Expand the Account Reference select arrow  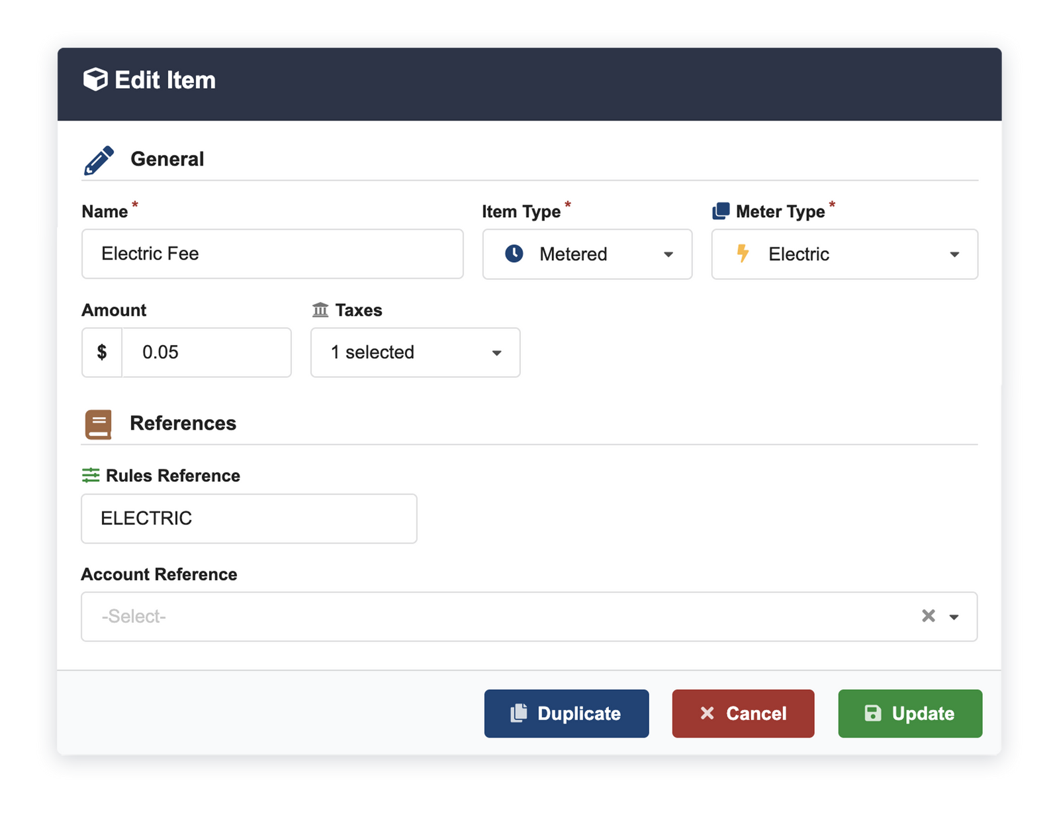[954, 617]
